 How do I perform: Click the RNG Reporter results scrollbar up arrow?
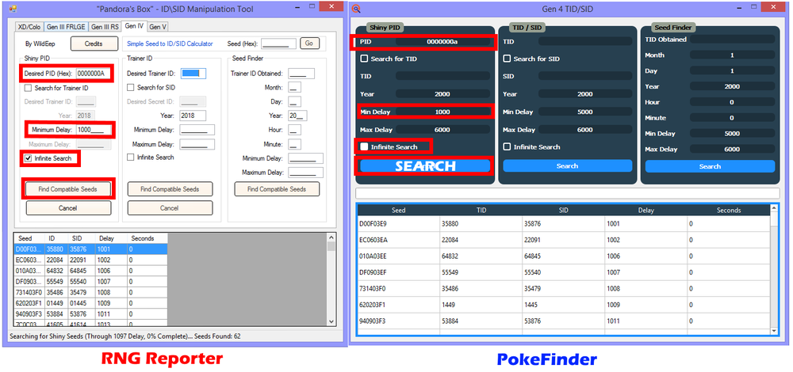coord(331,237)
